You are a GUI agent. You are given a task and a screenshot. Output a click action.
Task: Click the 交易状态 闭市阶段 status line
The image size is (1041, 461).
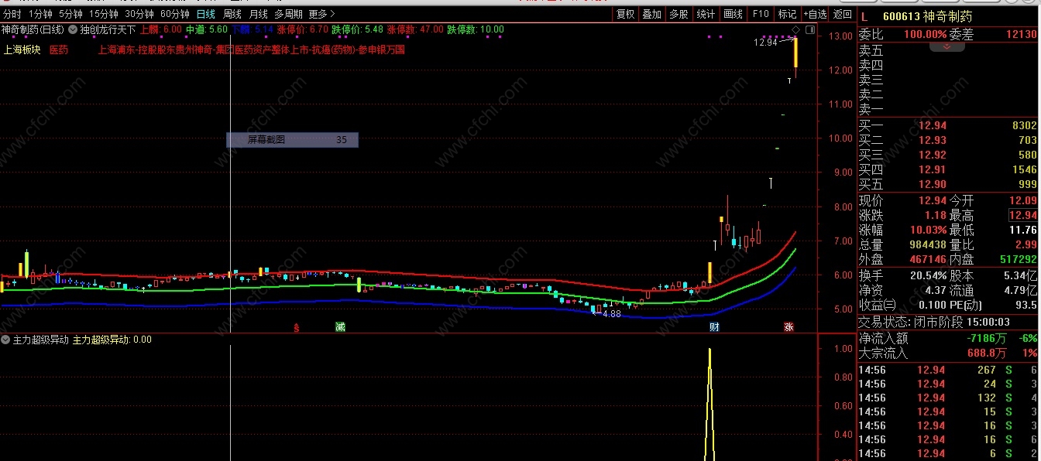(x=934, y=322)
